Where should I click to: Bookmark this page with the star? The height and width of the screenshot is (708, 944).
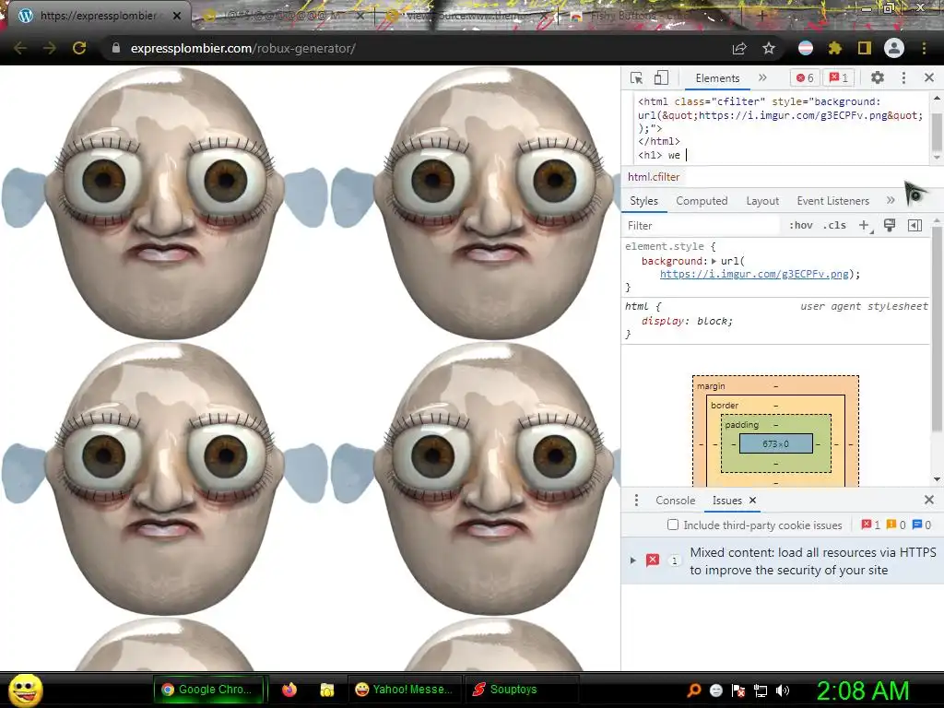(x=769, y=48)
